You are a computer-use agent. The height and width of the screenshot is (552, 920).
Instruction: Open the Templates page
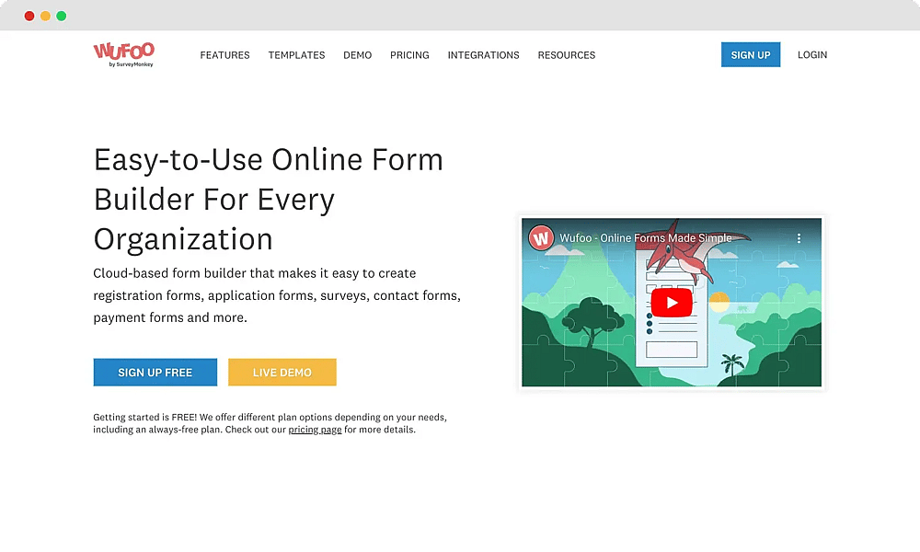click(296, 55)
